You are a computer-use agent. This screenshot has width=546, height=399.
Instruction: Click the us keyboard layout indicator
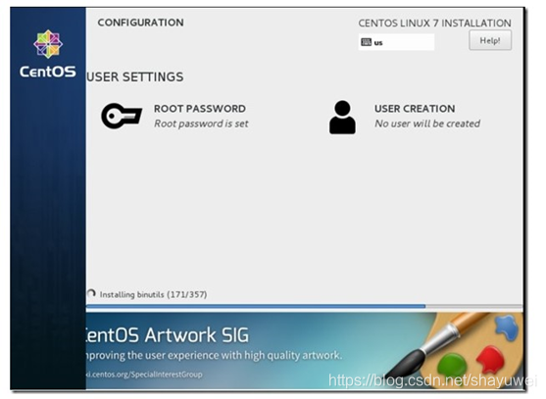[x=396, y=42]
